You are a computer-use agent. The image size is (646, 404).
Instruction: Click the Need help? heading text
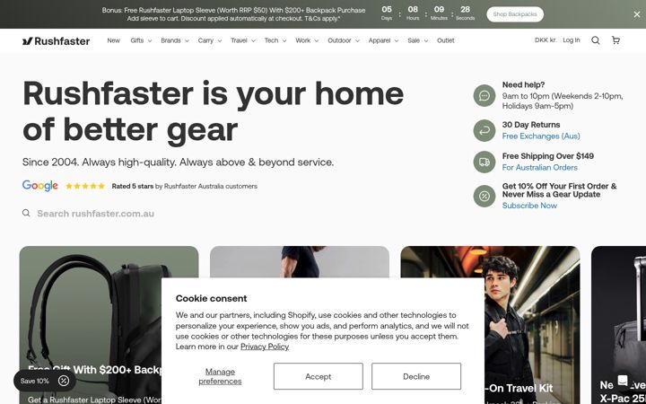tap(523, 85)
